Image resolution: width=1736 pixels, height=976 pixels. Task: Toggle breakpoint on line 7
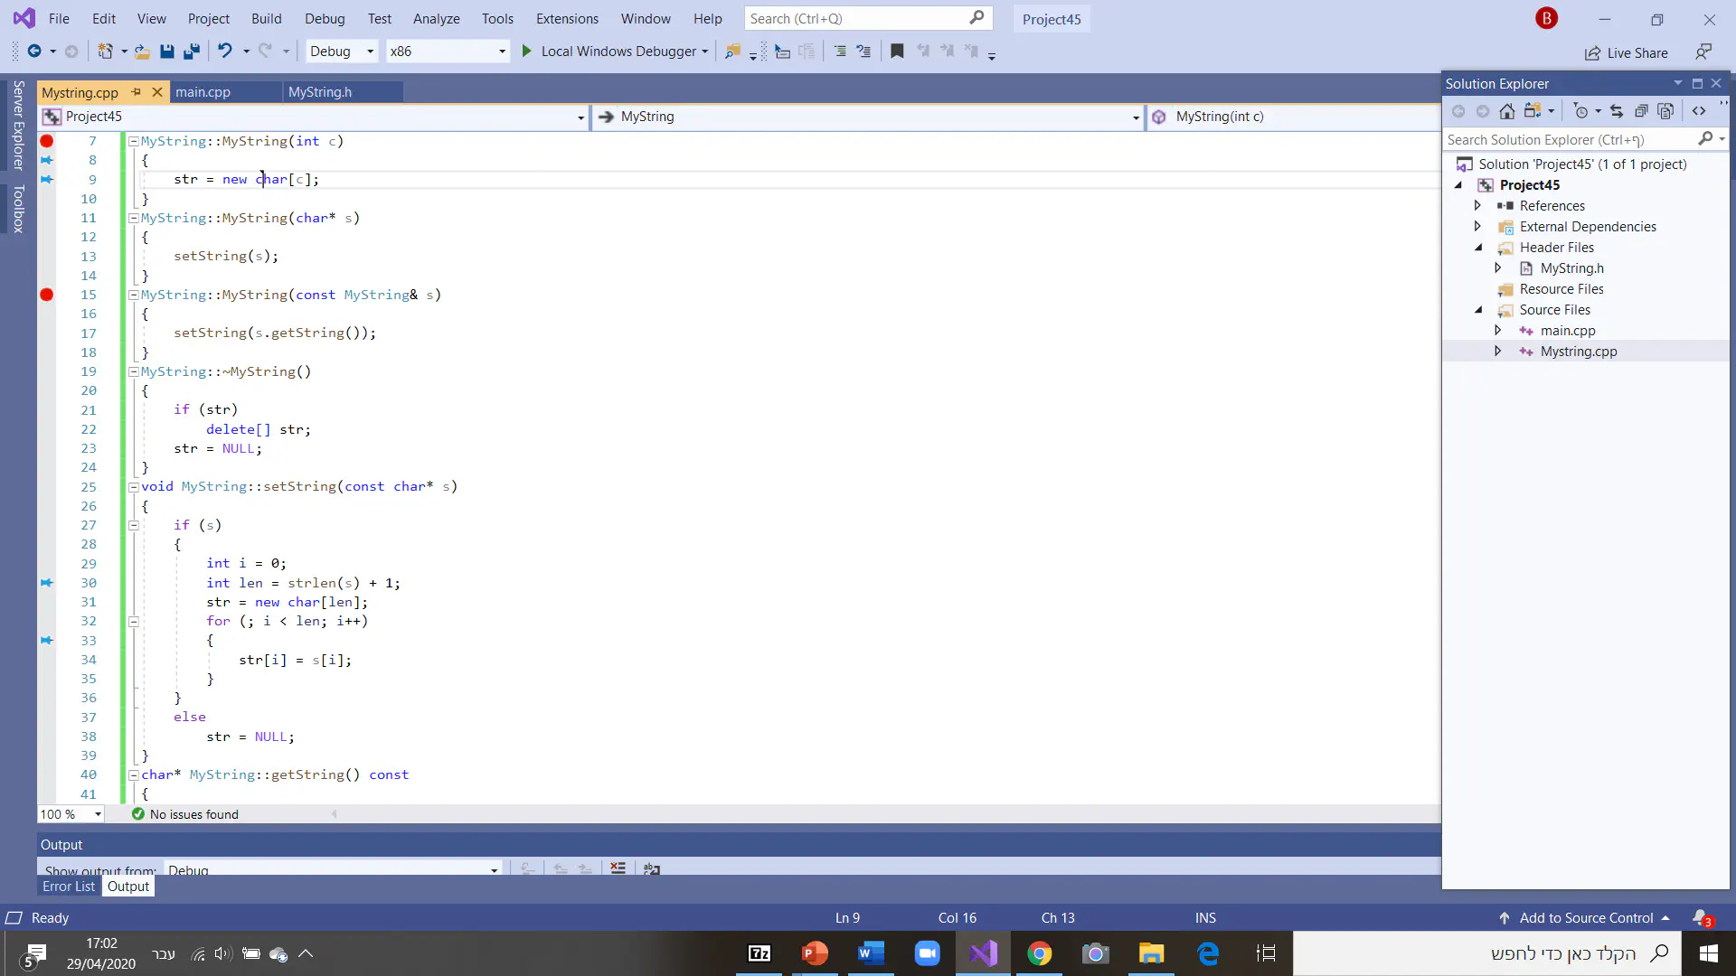tap(47, 141)
